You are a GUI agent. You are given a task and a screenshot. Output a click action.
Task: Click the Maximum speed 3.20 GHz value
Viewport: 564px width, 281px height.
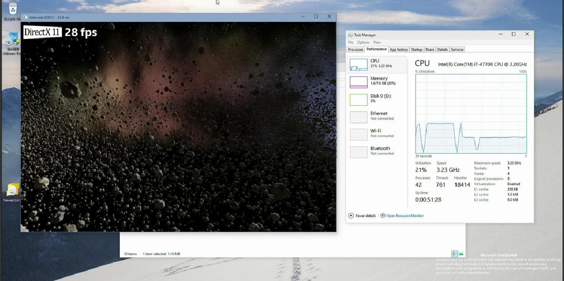514,163
